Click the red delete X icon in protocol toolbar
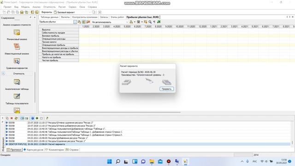This screenshot has height=166, width=295. pos(12,118)
